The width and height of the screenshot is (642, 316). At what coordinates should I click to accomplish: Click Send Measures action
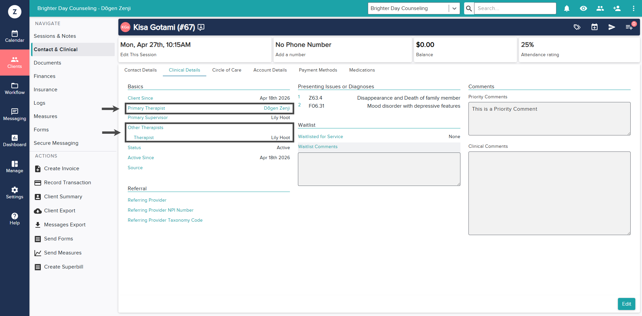tap(58, 253)
